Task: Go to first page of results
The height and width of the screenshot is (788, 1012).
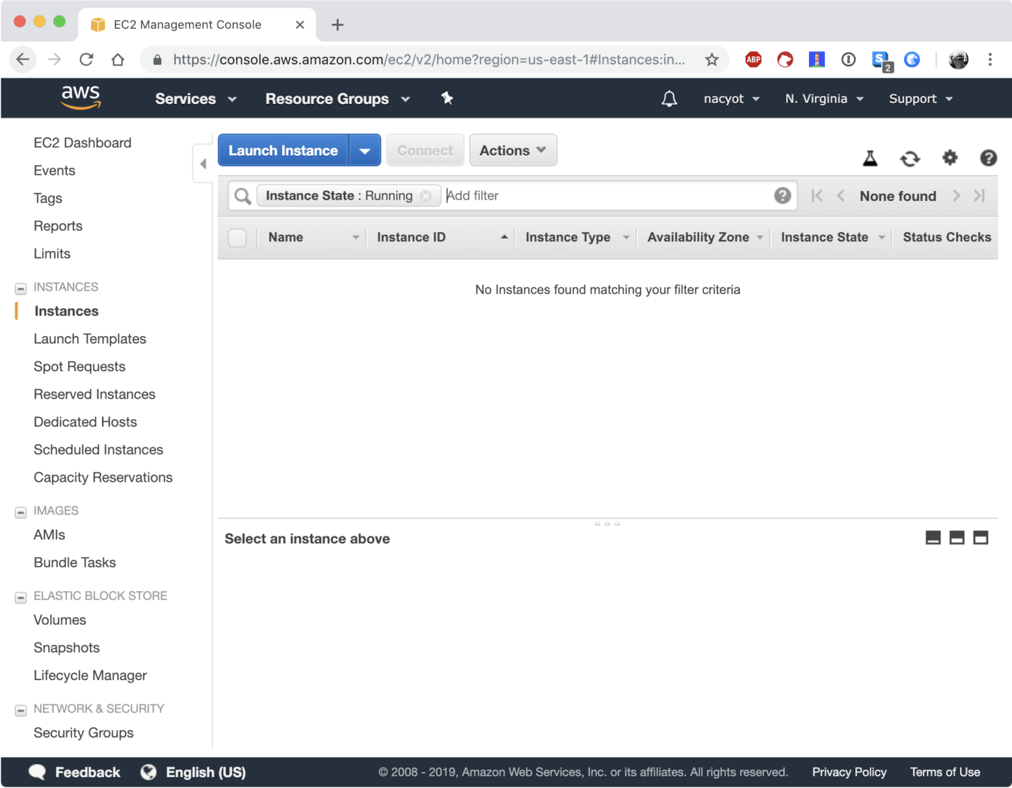Action: tap(817, 196)
